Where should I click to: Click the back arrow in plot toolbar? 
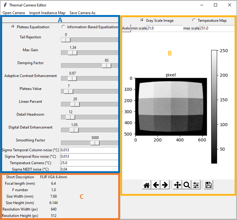(156, 185)
